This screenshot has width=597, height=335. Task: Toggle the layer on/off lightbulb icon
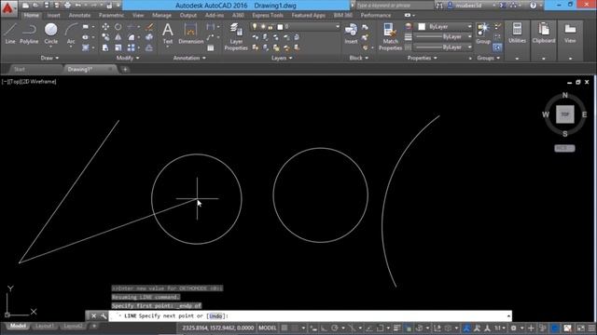point(255,27)
